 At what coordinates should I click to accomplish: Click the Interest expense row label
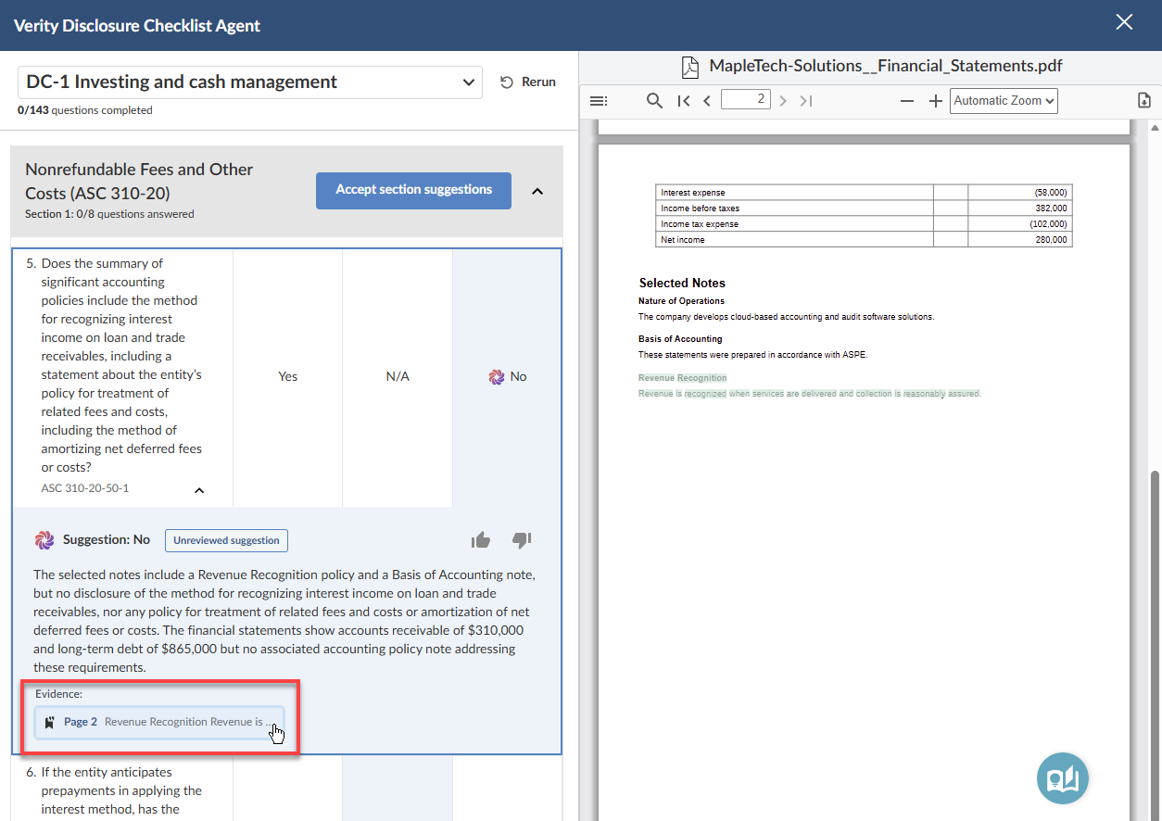pos(692,193)
